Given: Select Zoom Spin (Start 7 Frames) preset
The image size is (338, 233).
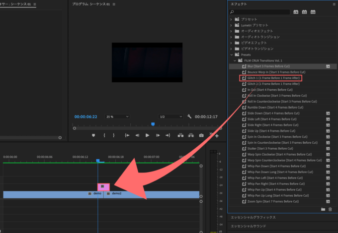Looking at the screenshot, I should pos(273,201).
